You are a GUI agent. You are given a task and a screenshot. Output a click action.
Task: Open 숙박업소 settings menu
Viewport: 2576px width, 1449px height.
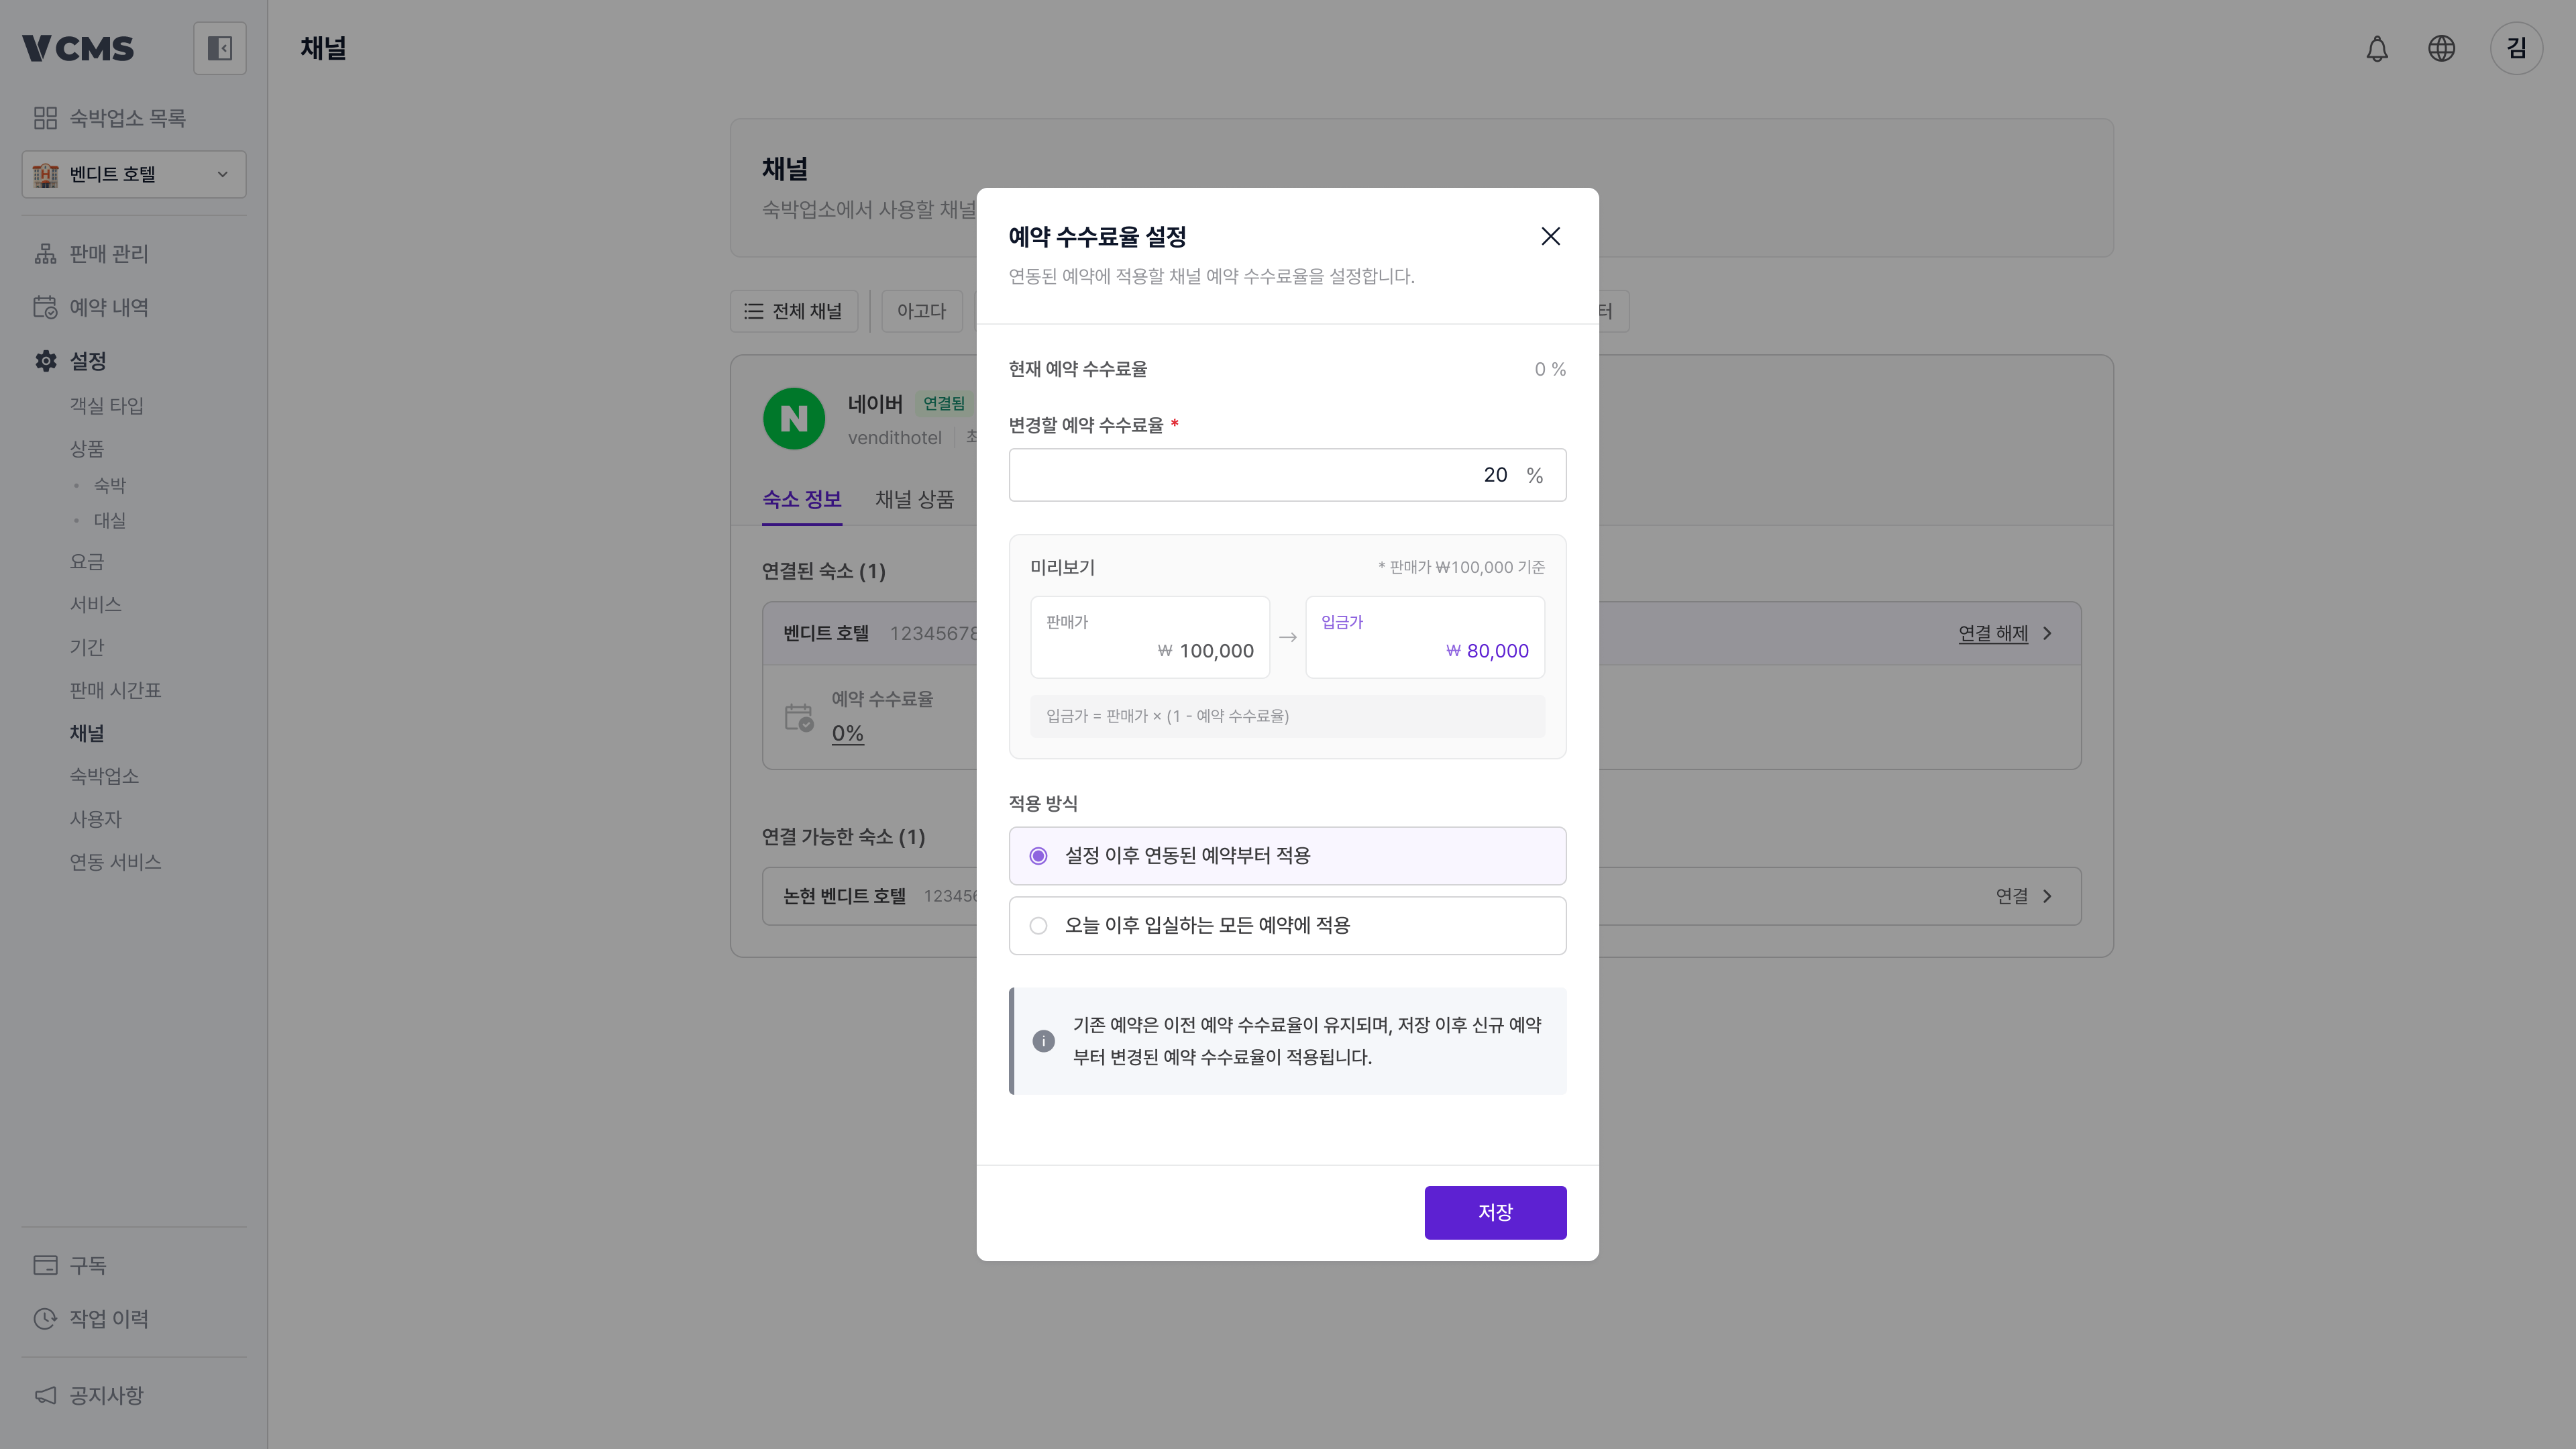[x=104, y=776]
